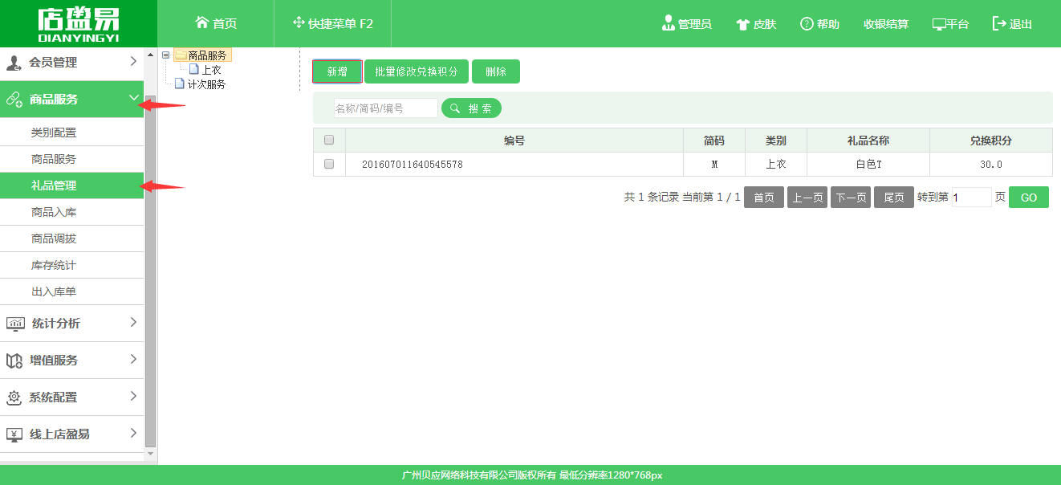Collapse the 商品服务 menu chevron

tap(133, 98)
